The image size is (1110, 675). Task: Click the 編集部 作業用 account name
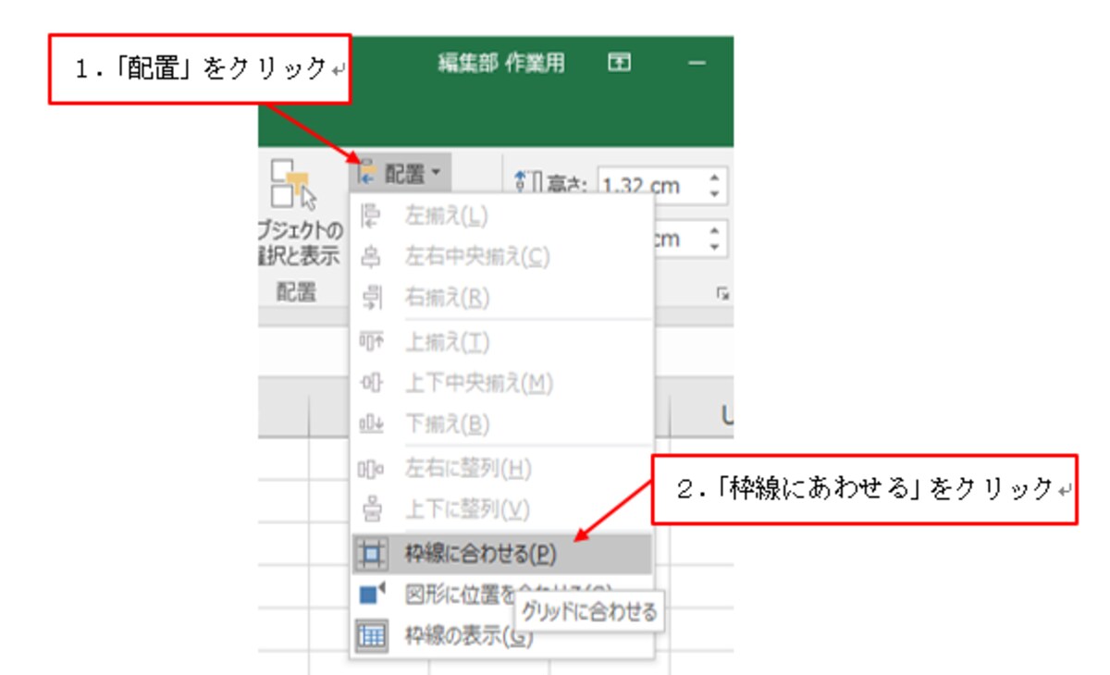501,63
